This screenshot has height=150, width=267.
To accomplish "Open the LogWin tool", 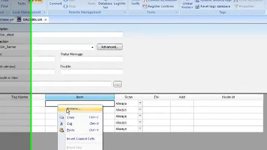I will [120, 3].
